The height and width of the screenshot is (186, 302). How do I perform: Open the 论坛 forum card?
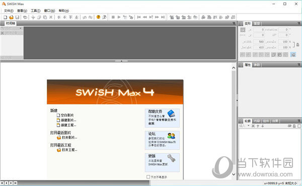click(x=162, y=140)
